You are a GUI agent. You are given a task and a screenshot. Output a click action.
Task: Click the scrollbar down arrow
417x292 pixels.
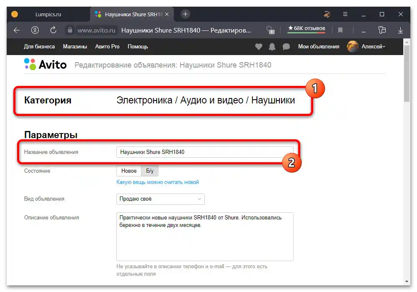pyautogui.click(x=407, y=281)
